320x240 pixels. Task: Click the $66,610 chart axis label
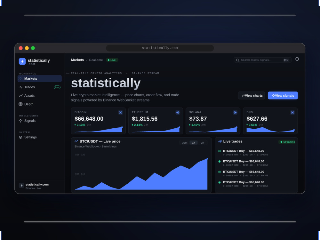point(80,174)
